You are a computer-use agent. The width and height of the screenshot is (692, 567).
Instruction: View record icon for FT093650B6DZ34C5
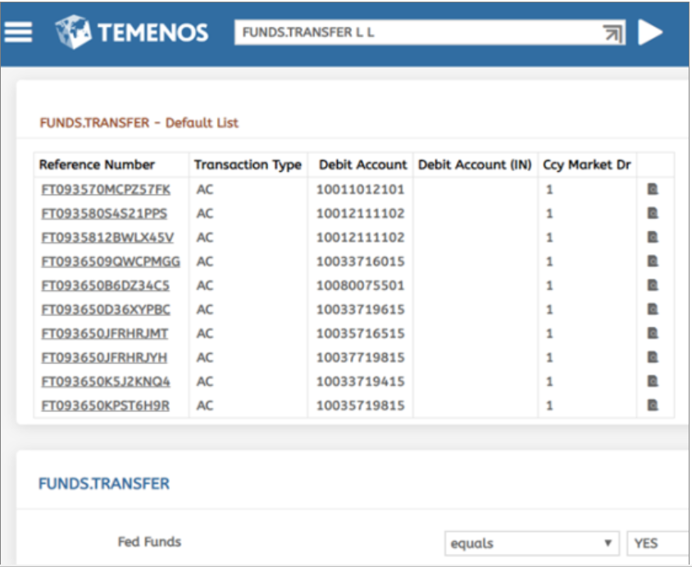(653, 285)
